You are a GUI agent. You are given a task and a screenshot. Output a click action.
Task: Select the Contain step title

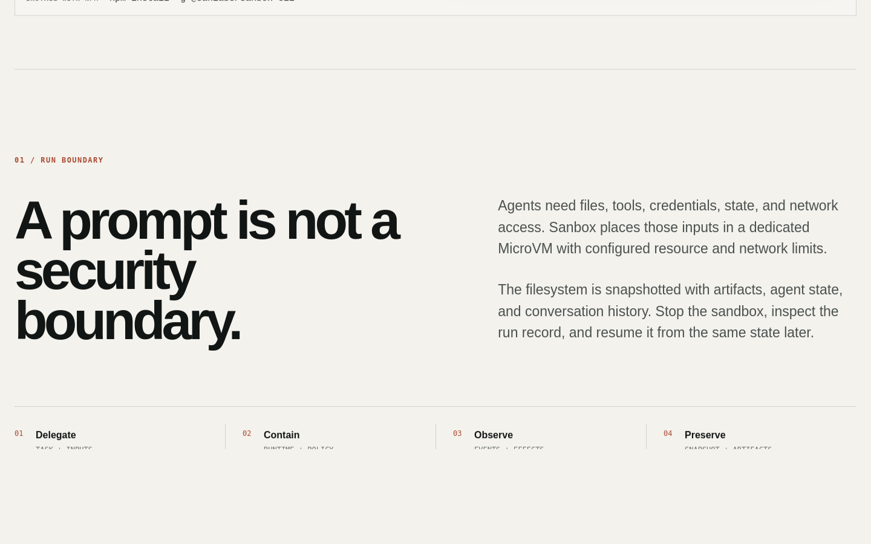pos(281,435)
